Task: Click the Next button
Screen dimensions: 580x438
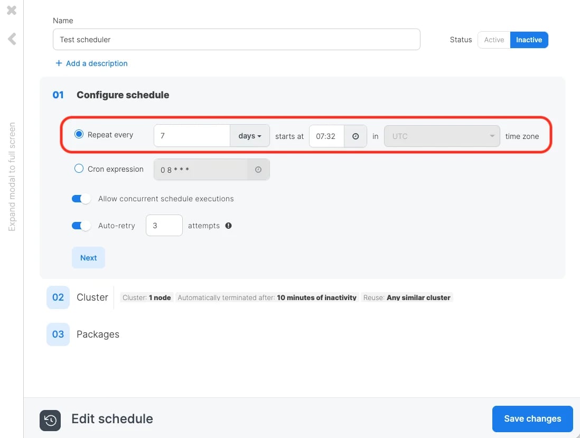Action: coord(88,258)
